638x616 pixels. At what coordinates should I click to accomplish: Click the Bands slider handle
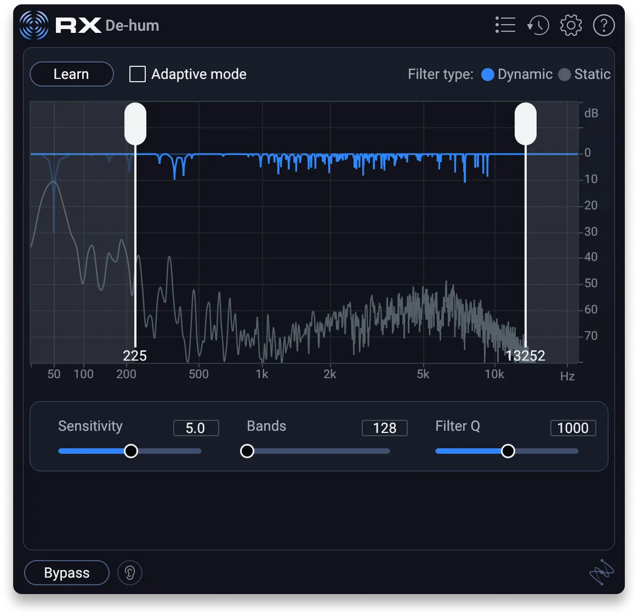click(x=247, y=451)
